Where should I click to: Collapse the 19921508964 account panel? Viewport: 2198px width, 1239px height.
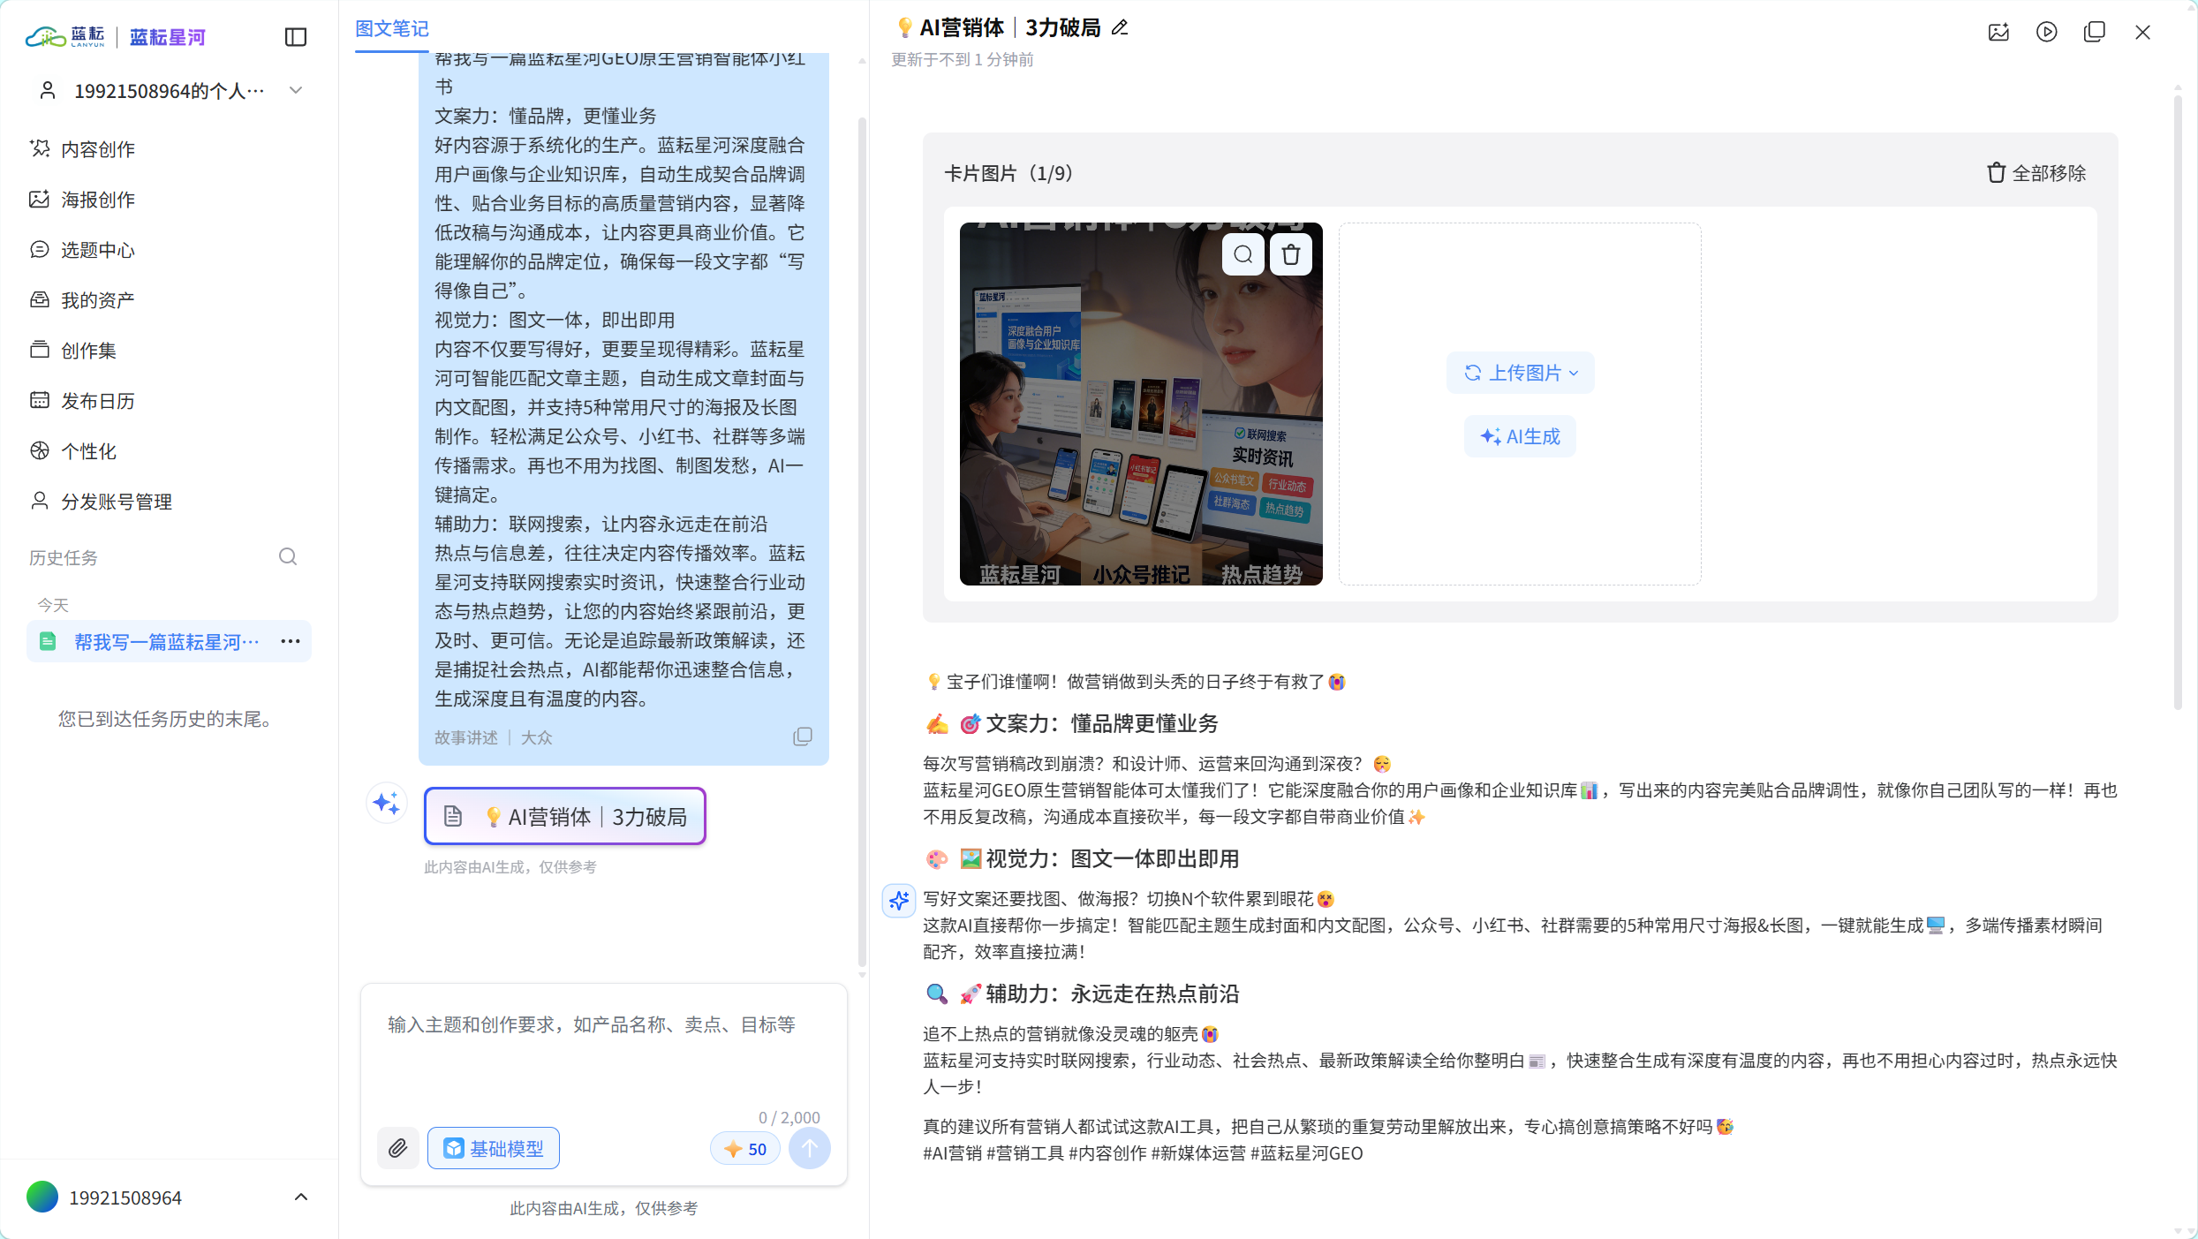click(x=300, y=1197)
